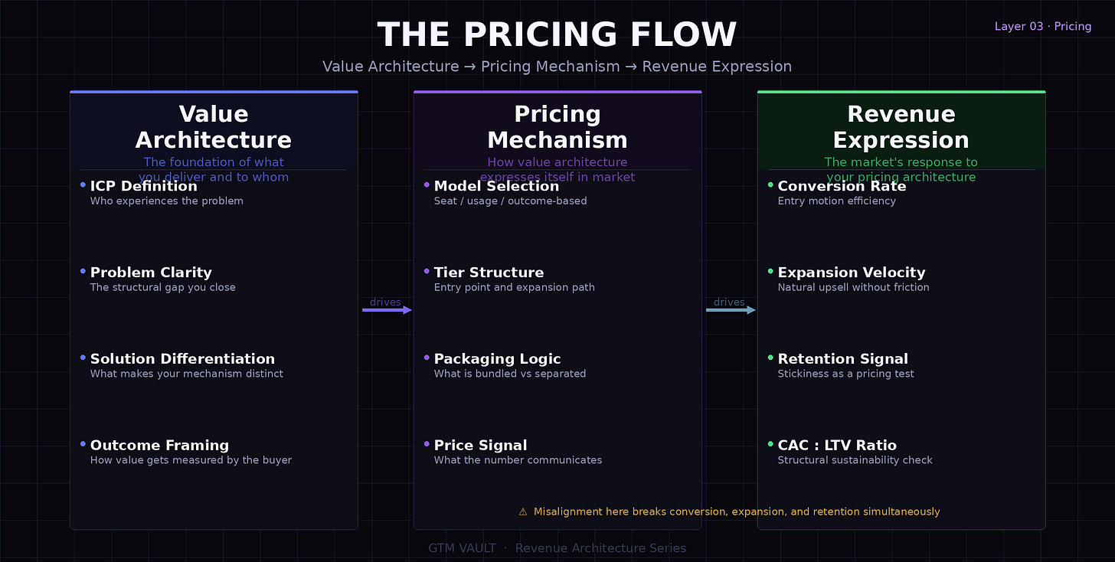Click the purple drives arrow toward Pricing Mechanism
Screen dimensions: 1115x562
(x=387, y=310)
